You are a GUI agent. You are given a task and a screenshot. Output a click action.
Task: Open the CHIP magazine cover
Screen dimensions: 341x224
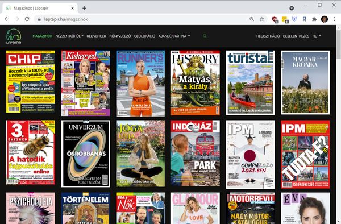tap(31, 82)
